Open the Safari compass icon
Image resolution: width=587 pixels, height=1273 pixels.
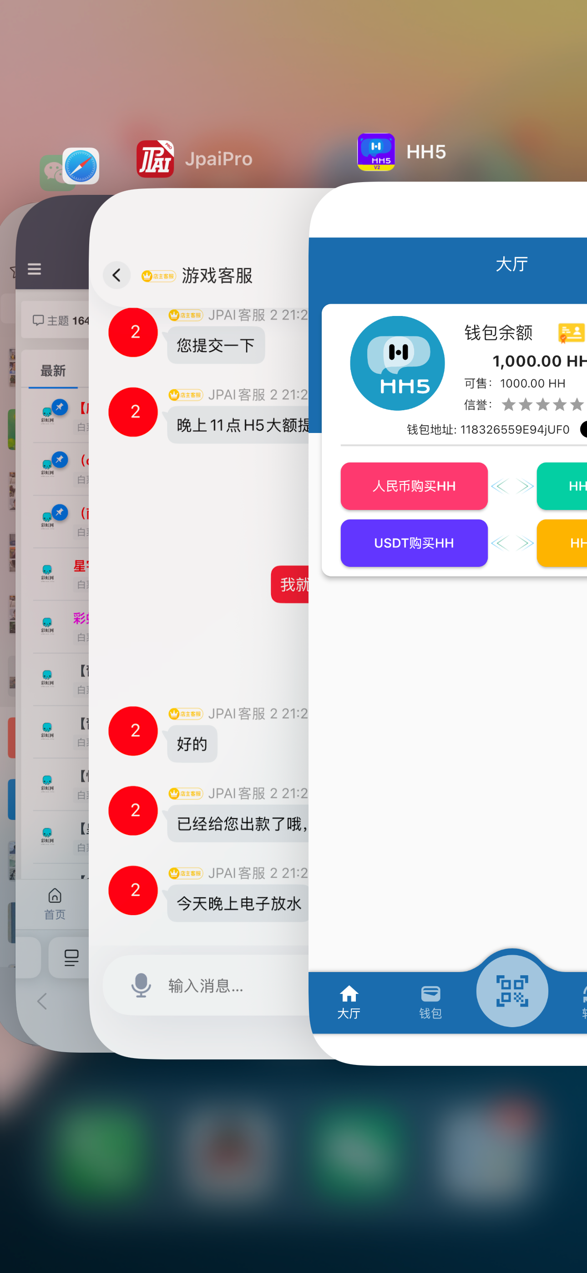pos(81,166)
